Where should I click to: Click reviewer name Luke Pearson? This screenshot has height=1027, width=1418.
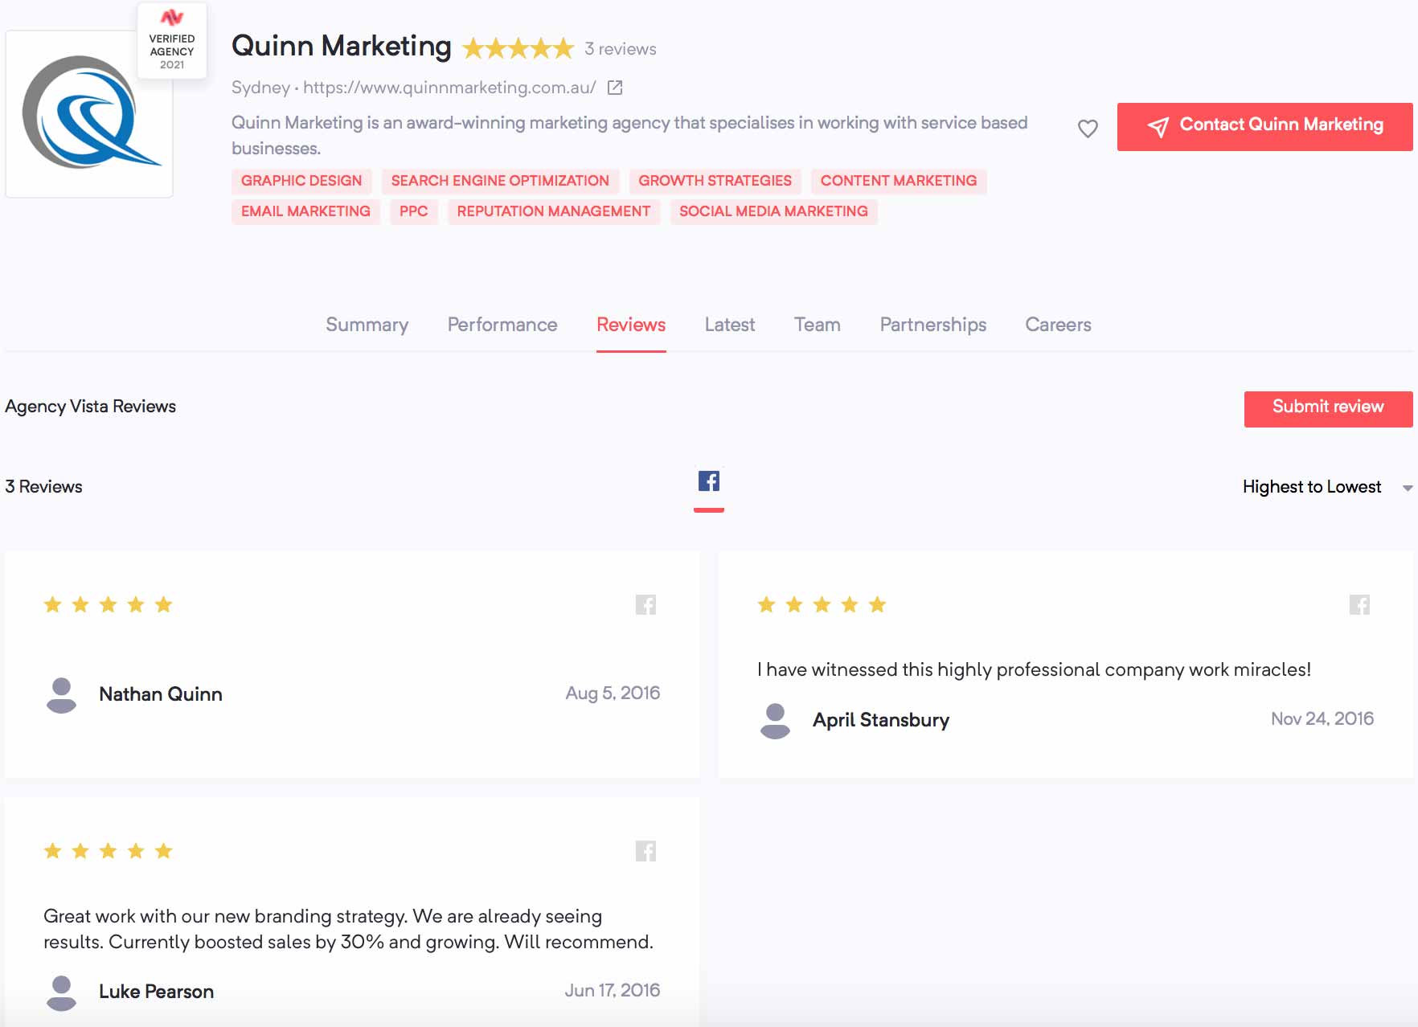(x=156, y=992)
